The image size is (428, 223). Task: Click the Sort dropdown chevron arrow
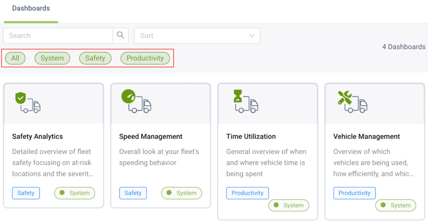point(252,36)
